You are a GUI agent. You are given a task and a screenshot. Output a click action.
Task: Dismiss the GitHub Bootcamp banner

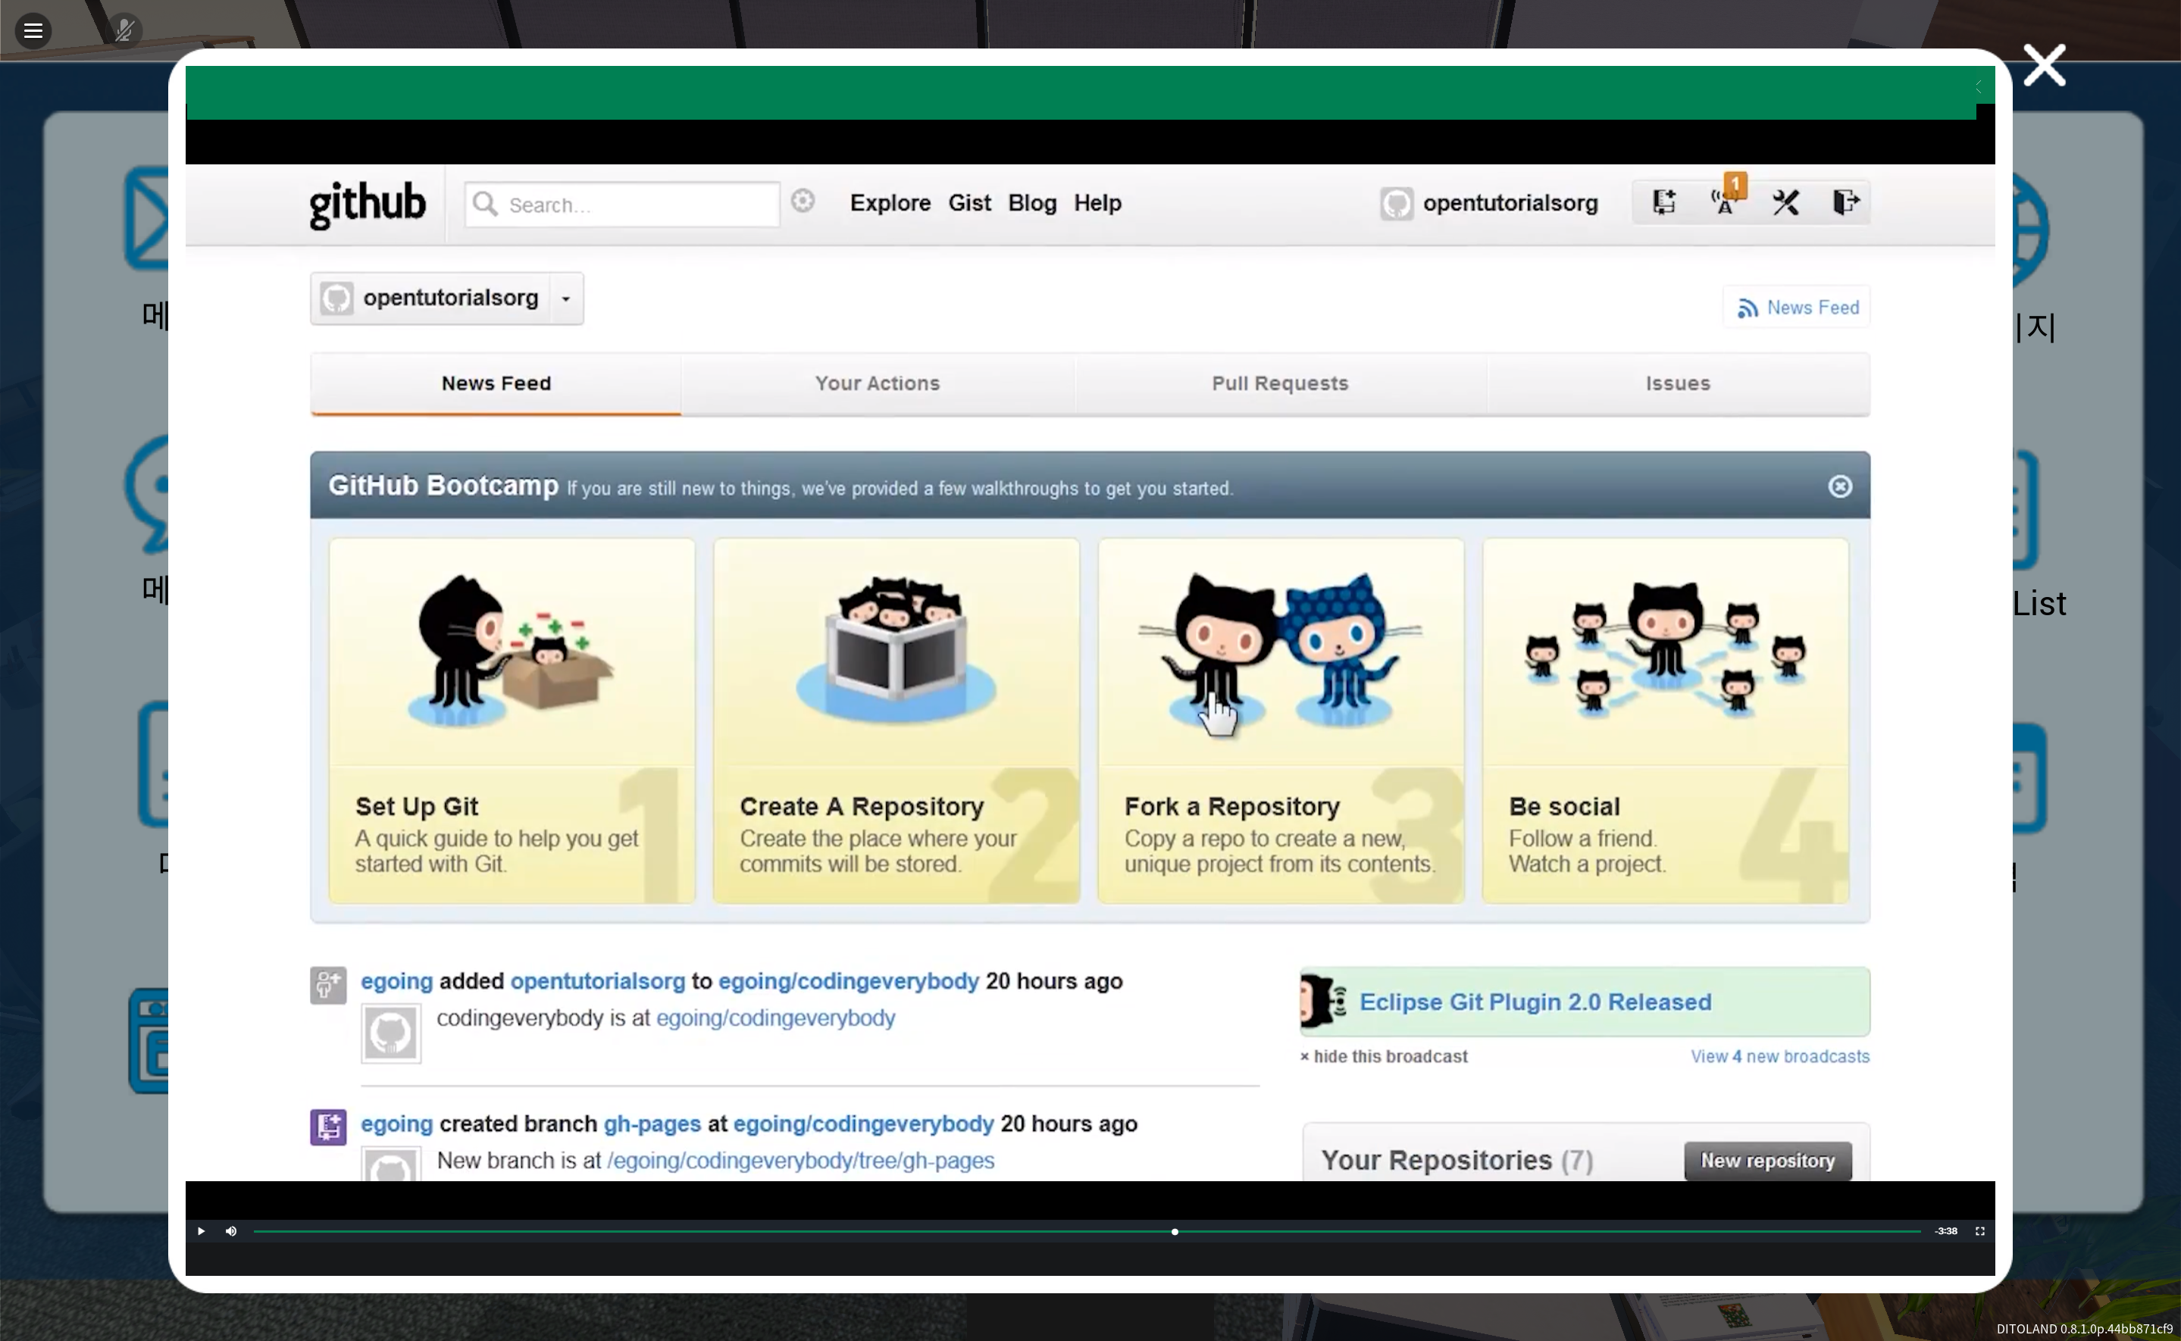point(1839,487)
